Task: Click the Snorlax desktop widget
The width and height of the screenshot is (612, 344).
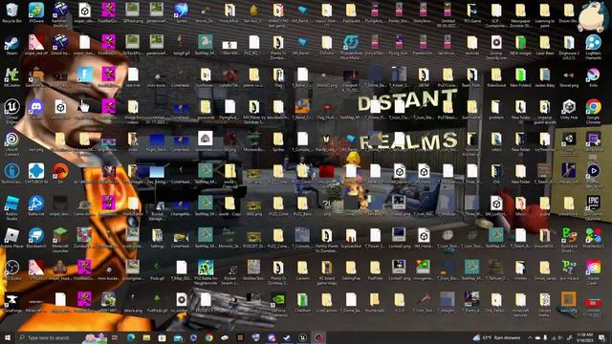Action: (593, 16)
